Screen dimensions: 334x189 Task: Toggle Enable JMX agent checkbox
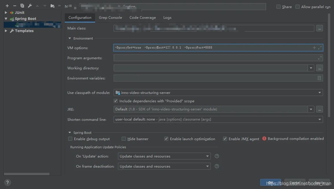225,139
